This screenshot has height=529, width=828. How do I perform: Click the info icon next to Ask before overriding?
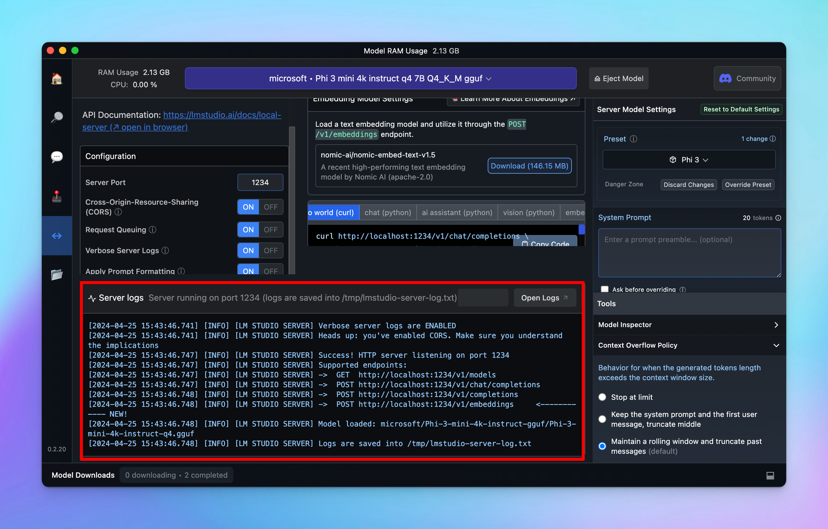click(683, 290)
